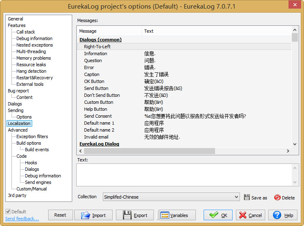304x226 pixels.
Task: Select the Information message row
Action: pyautogui.click(x=184, y=54)
